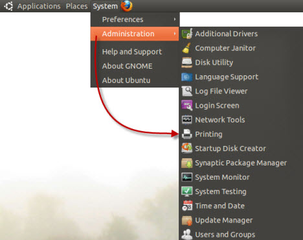The image size is (303, 240).
Task: Open the Places menu
Action: pyautogui.click(x=76, y=6)
